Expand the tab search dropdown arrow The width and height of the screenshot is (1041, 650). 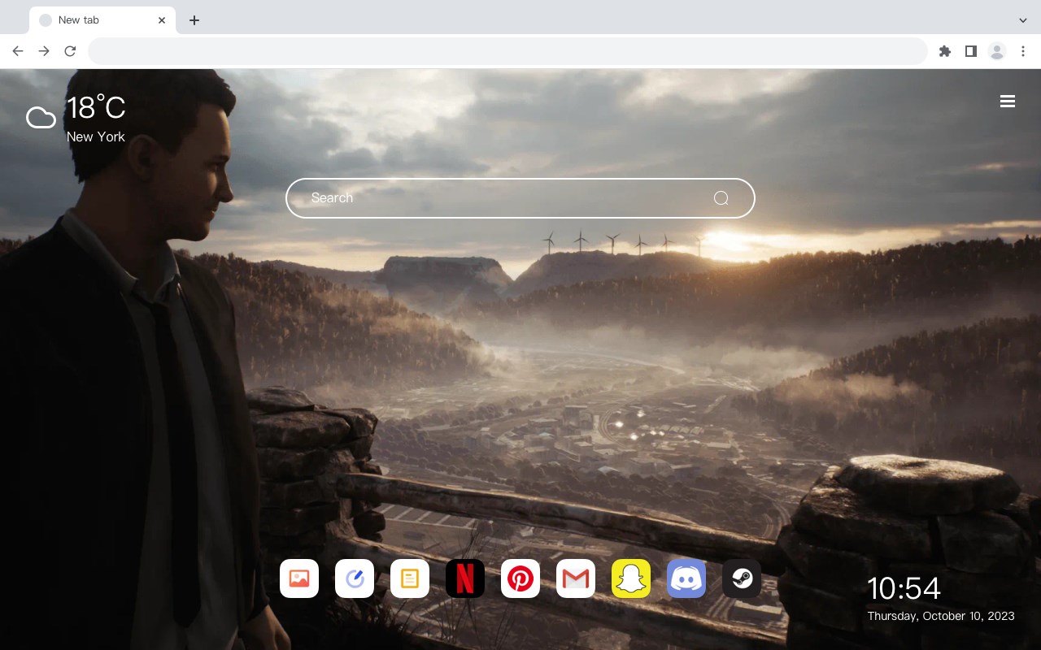point(1023,20)
